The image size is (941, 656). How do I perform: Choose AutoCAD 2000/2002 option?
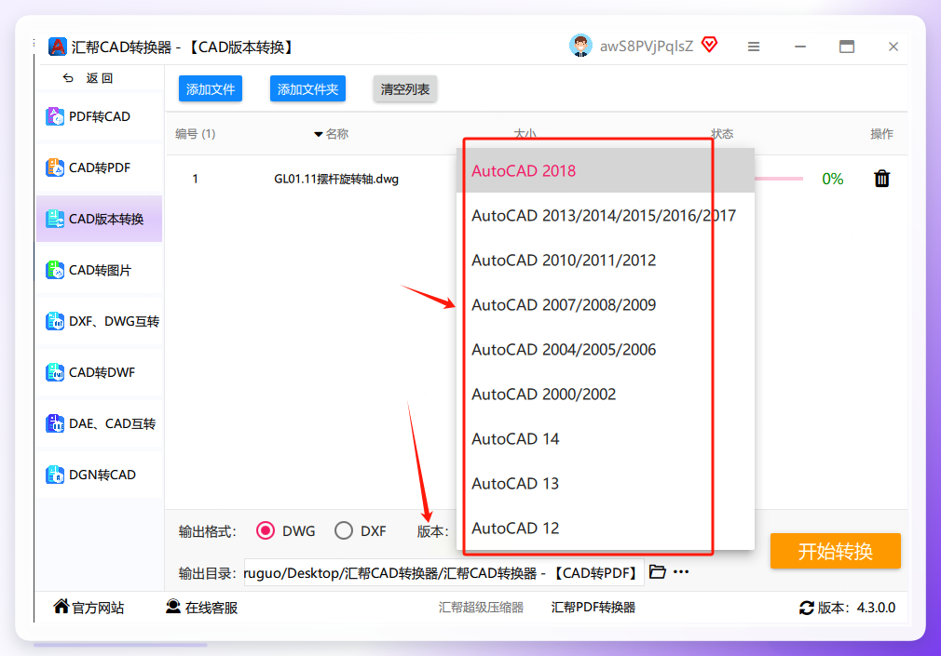[x=605, y=394]
